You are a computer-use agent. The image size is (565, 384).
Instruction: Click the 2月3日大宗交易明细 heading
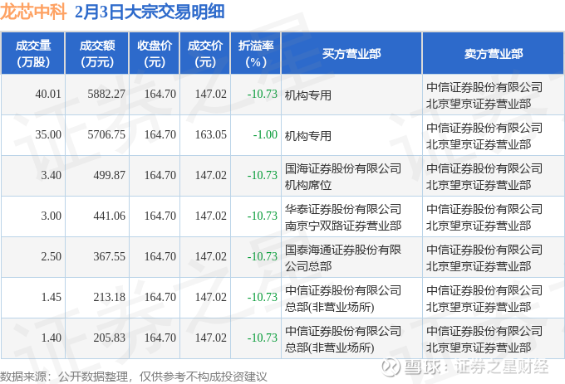point(150,12)
